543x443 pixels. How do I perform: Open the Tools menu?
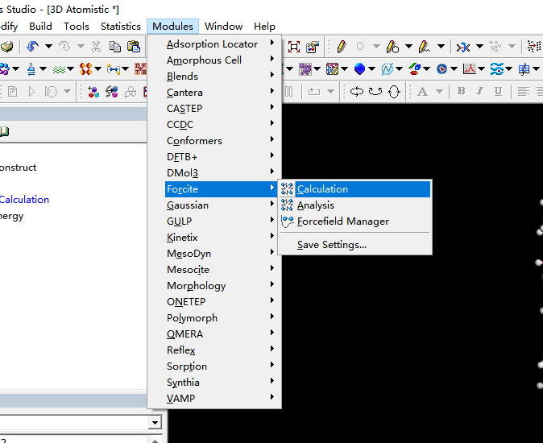pyautogui.click(x=77, y=27)
